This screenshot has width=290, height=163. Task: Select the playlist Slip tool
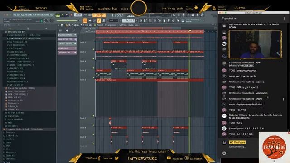pyautogui.click(x=78, y=25)
